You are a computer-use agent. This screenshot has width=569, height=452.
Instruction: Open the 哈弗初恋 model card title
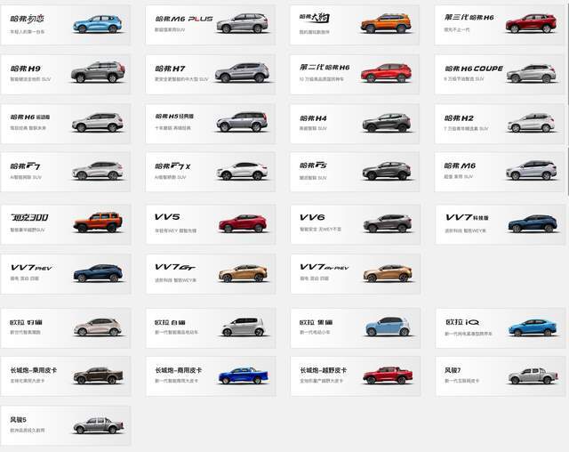point(28,19)
